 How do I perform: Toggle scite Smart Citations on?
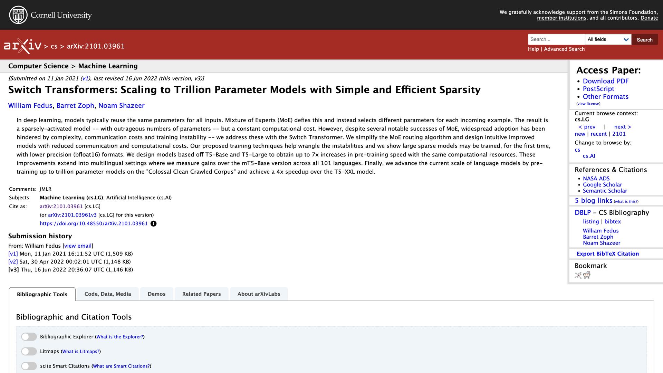point(29,366)
